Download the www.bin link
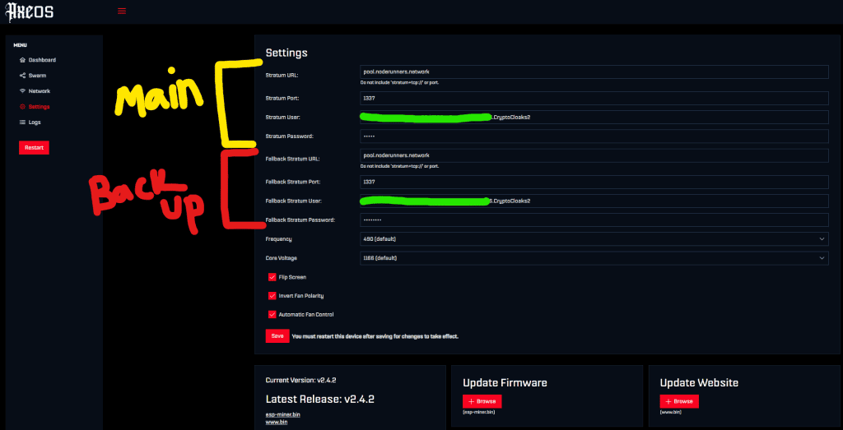 [x=277, y=422]
